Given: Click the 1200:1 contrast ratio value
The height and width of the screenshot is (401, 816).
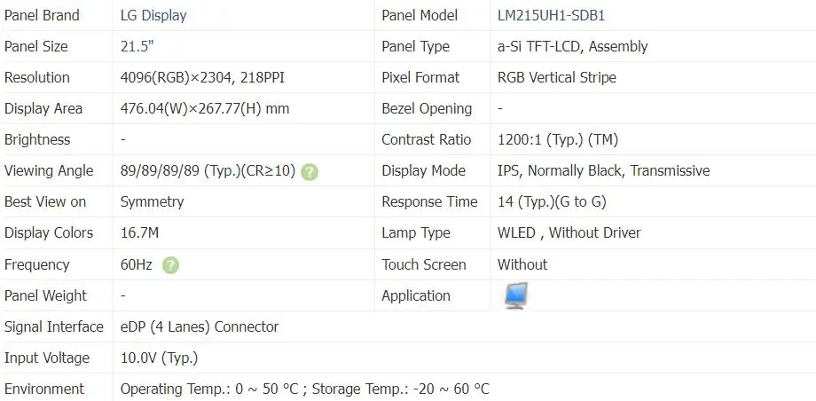Looking at the screenshot, I should [x=558, y=139].
